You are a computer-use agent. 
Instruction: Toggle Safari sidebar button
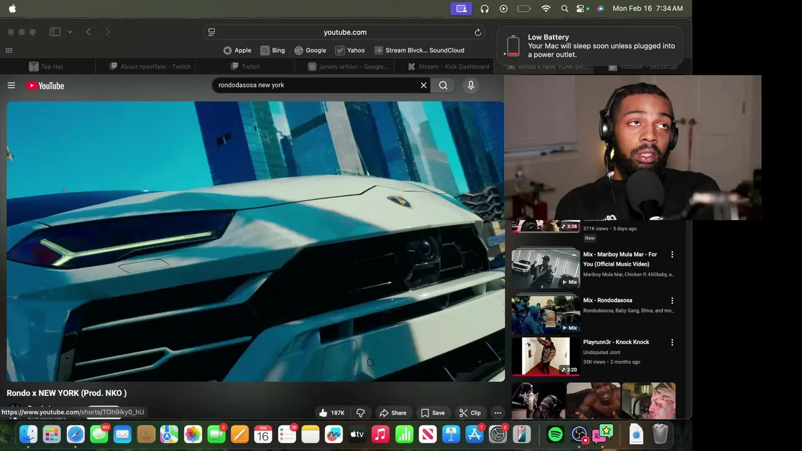[55, 32]
